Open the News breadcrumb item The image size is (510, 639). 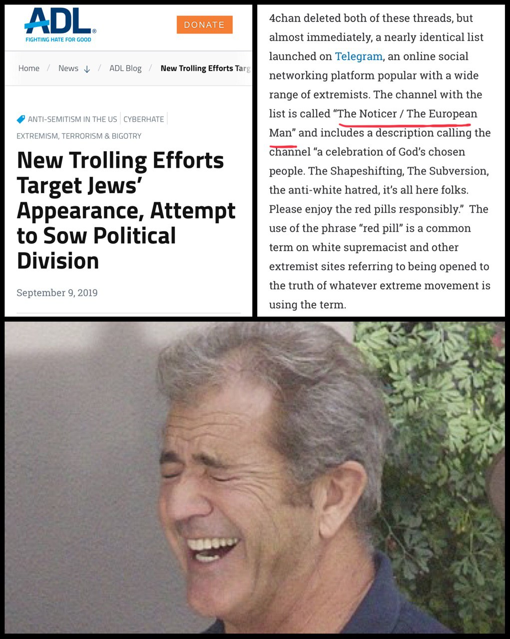click(68, 68)
